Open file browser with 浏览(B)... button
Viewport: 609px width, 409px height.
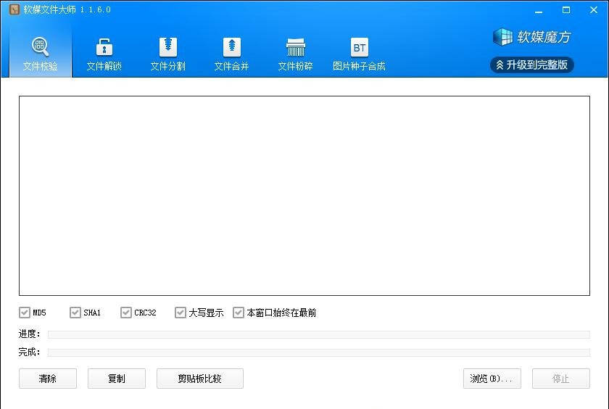pyautogui.click(x=492, y=379)
